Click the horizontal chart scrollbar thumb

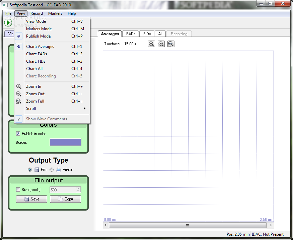(188, 225)
